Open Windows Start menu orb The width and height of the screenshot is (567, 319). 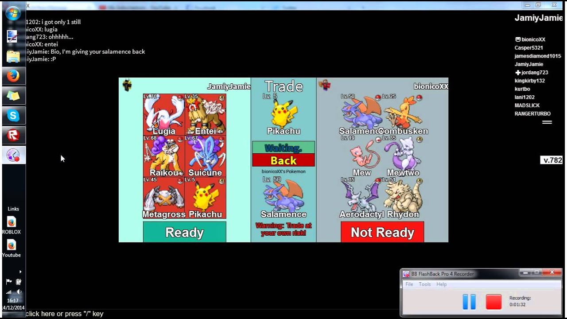click(13, 13)
